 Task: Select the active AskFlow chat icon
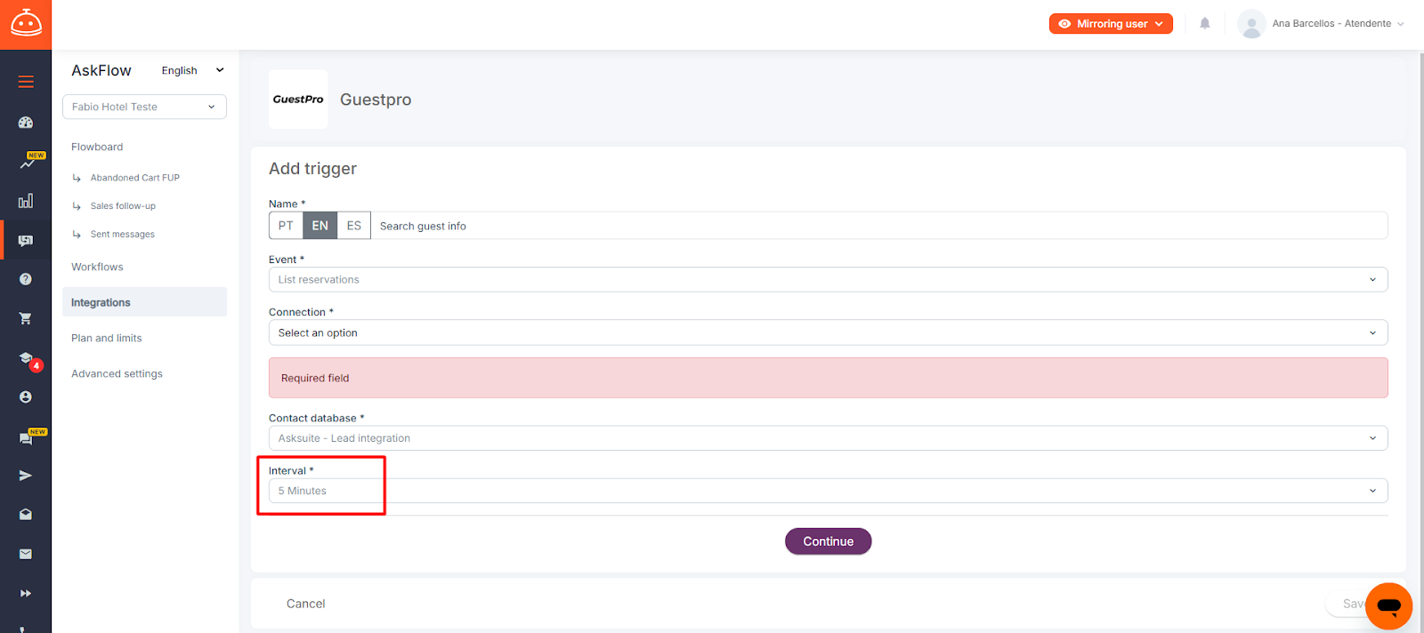26,240
